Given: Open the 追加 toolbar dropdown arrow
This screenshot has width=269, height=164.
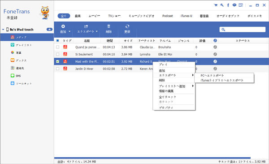Looking at the screenshot, I should 69,31.
